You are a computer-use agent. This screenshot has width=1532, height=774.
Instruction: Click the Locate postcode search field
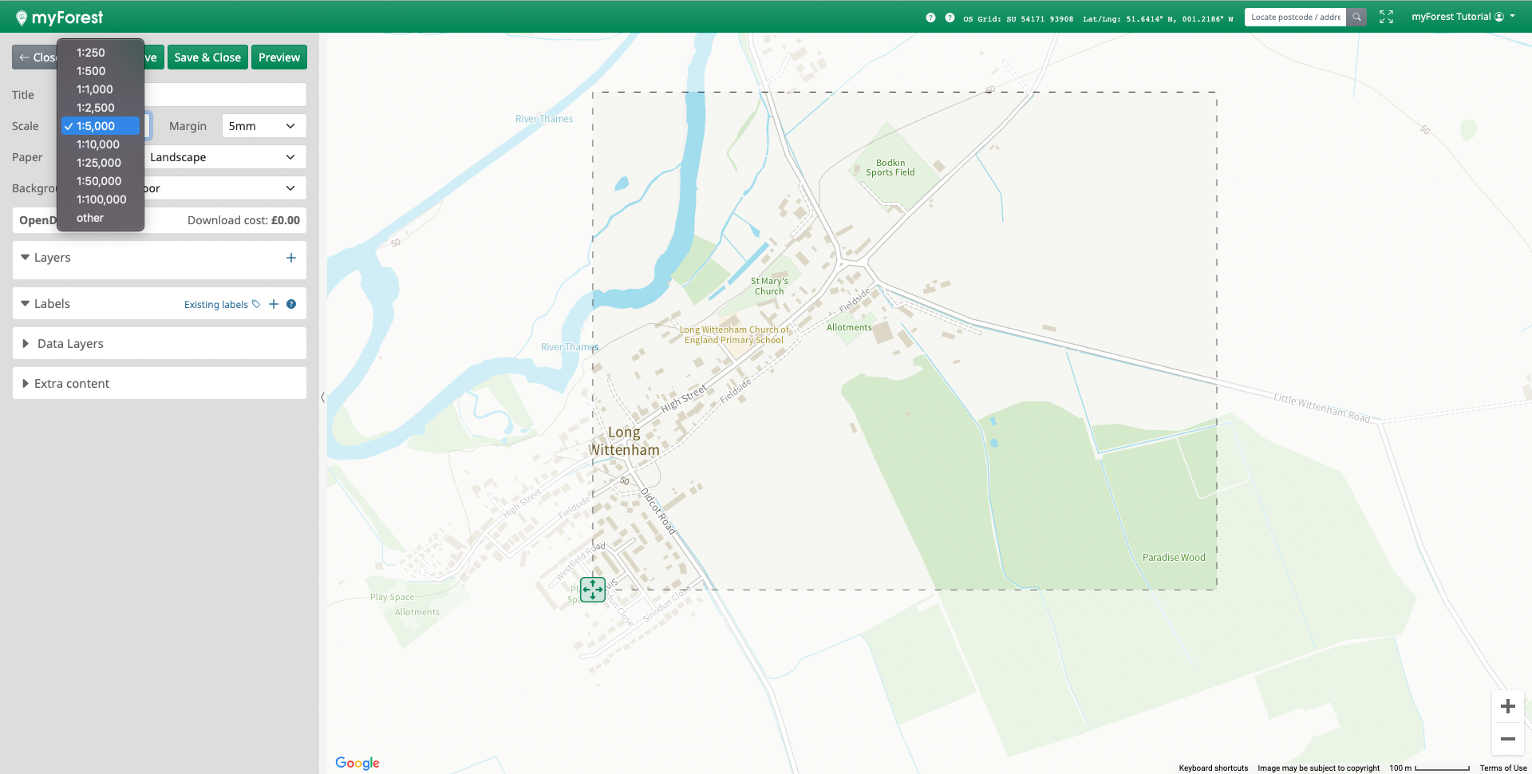pos(1294,17)
